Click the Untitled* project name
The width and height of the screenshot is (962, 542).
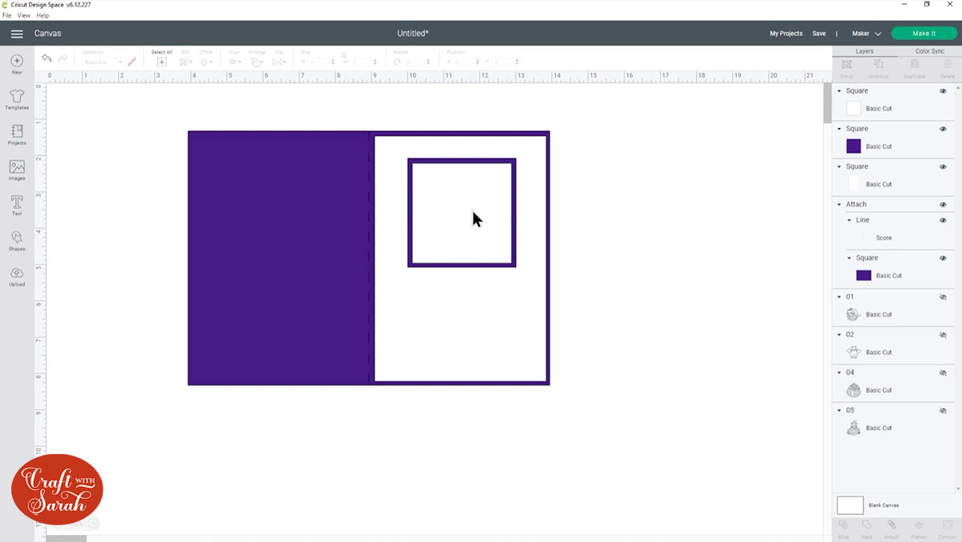click(x=413, y=34)
